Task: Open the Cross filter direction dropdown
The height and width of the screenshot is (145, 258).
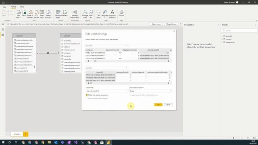Action: coord(150,91)
